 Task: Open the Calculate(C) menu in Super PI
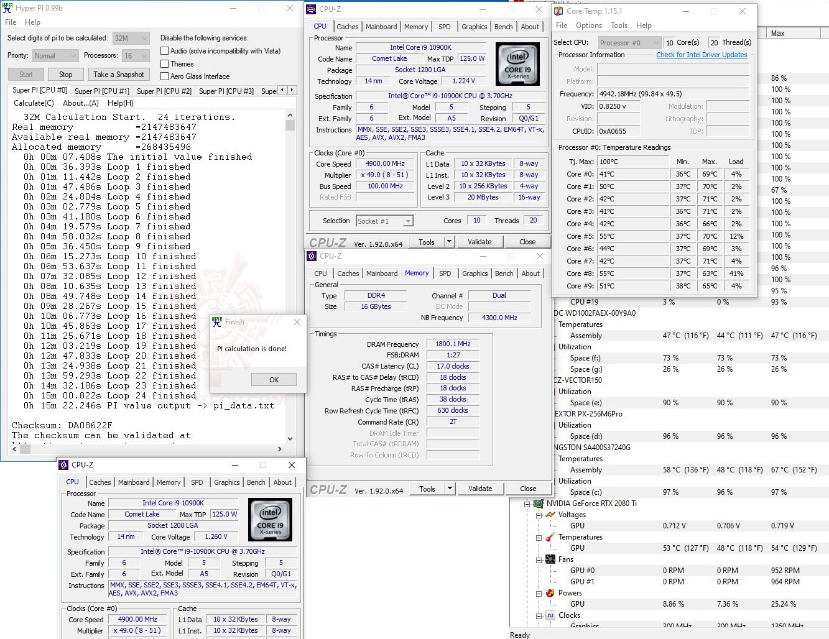tap(34, 103)
